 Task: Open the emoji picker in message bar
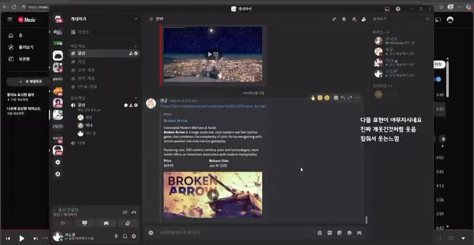tap(349, 233)
